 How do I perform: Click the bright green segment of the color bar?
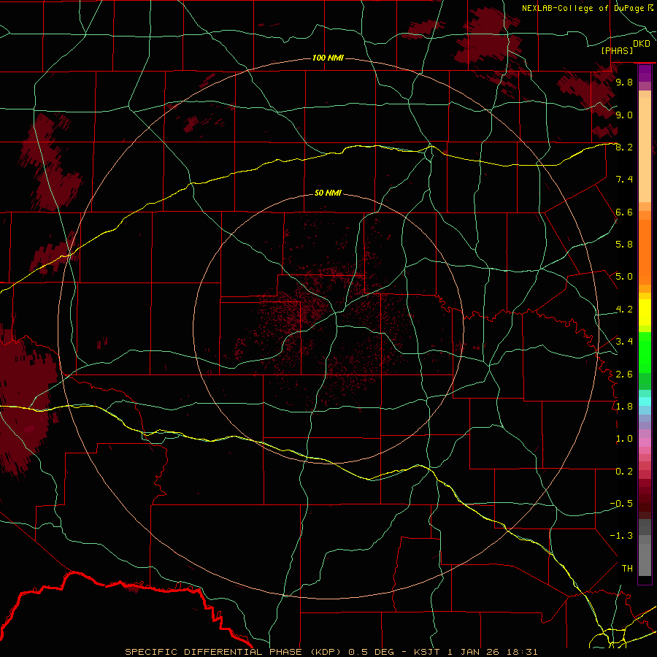point(645,352)
